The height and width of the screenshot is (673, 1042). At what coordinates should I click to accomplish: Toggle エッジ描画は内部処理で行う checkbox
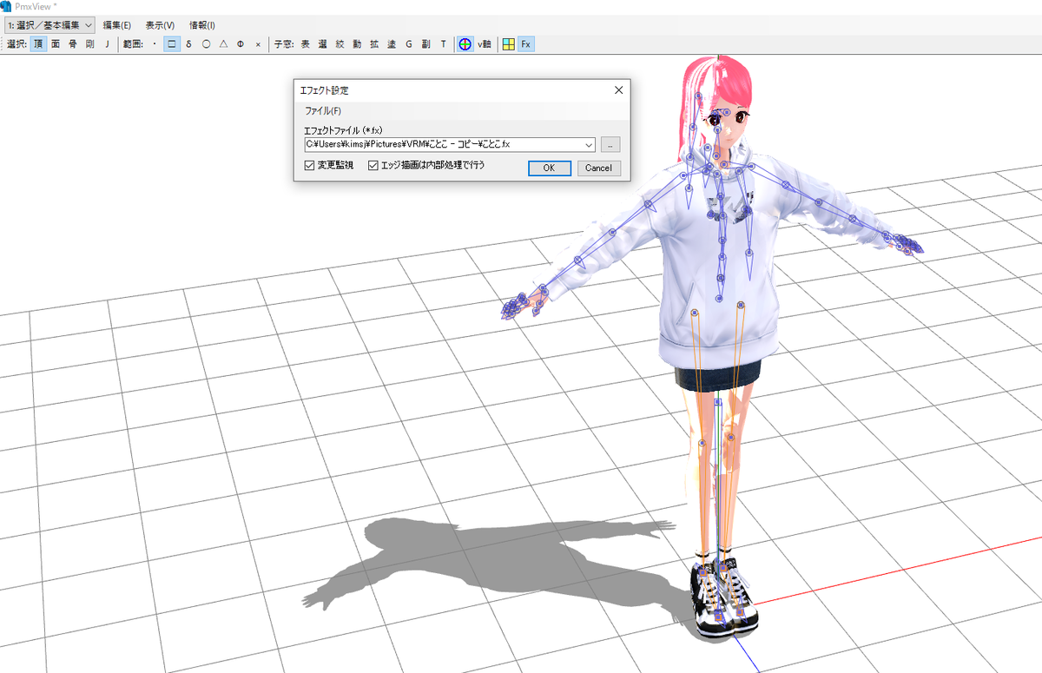pyautogui.click(x=426, y=165)
